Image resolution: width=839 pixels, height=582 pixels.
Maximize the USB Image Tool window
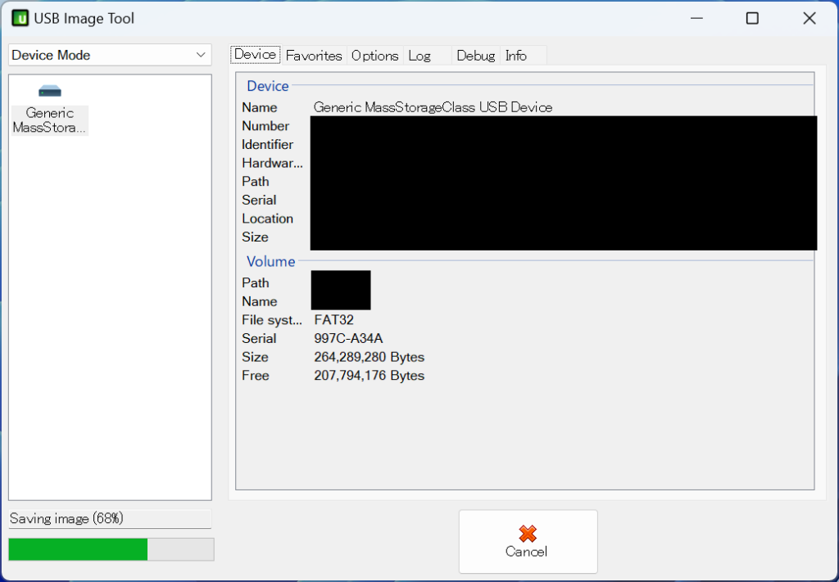pyautogui.click(x=752, y=18)
